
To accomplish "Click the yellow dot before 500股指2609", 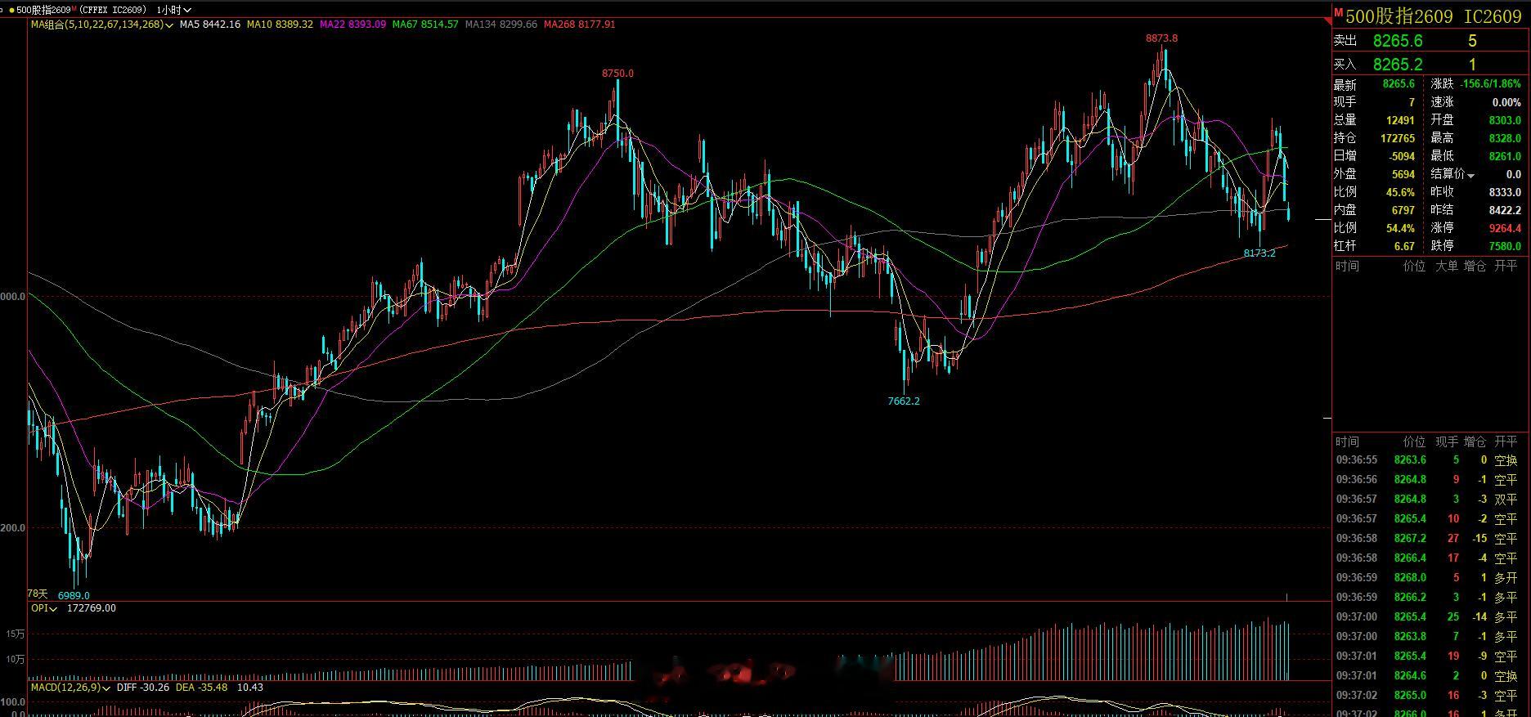I will [11, 10].
